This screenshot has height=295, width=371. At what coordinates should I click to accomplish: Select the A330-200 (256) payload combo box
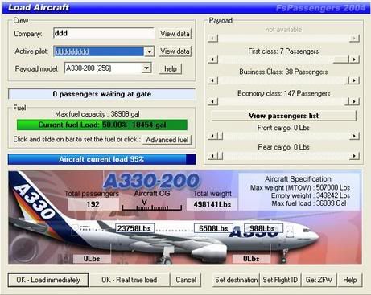pos(108,68)
